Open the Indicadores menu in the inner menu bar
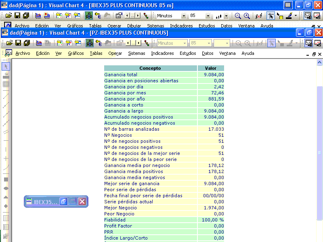This screenshot has height=242, width=323. (x=162, y=53)
